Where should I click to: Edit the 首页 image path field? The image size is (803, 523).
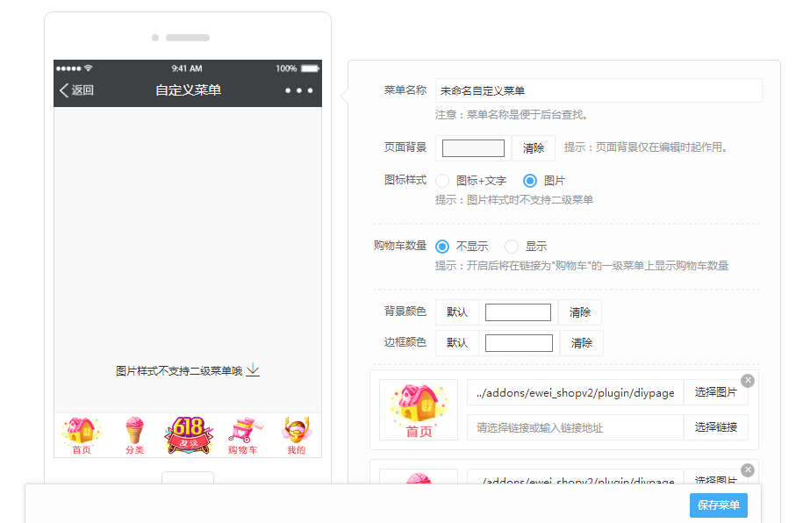click(575, 392)
